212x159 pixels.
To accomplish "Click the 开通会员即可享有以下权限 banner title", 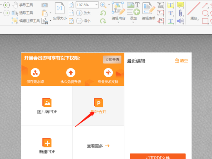I will pos(52,58).
